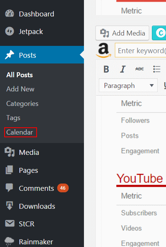Click the Add Media button

click(x=122, y=33)
